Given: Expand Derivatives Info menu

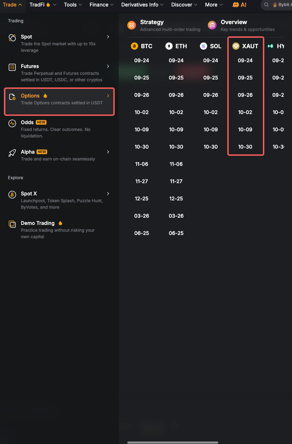Looking at the screenshot, I should click(143, 5).
